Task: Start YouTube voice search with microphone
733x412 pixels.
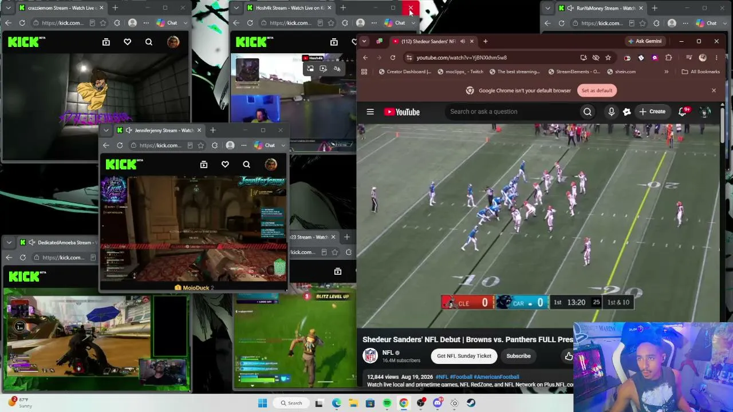Action: pos(612,112)
